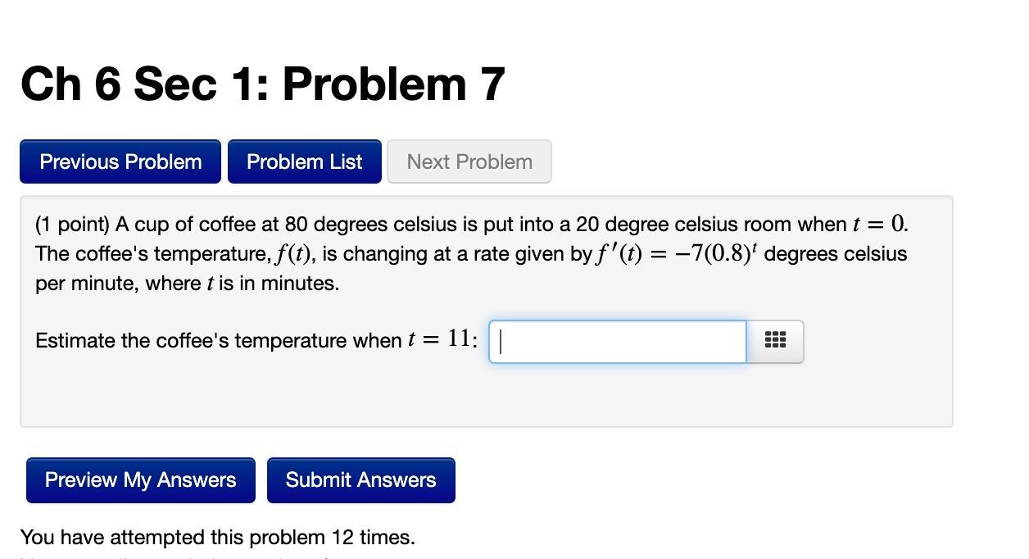Viewport: 1029px width, 559px height.
Task: Click inside the temperature answer box
Action: [617, 341]
